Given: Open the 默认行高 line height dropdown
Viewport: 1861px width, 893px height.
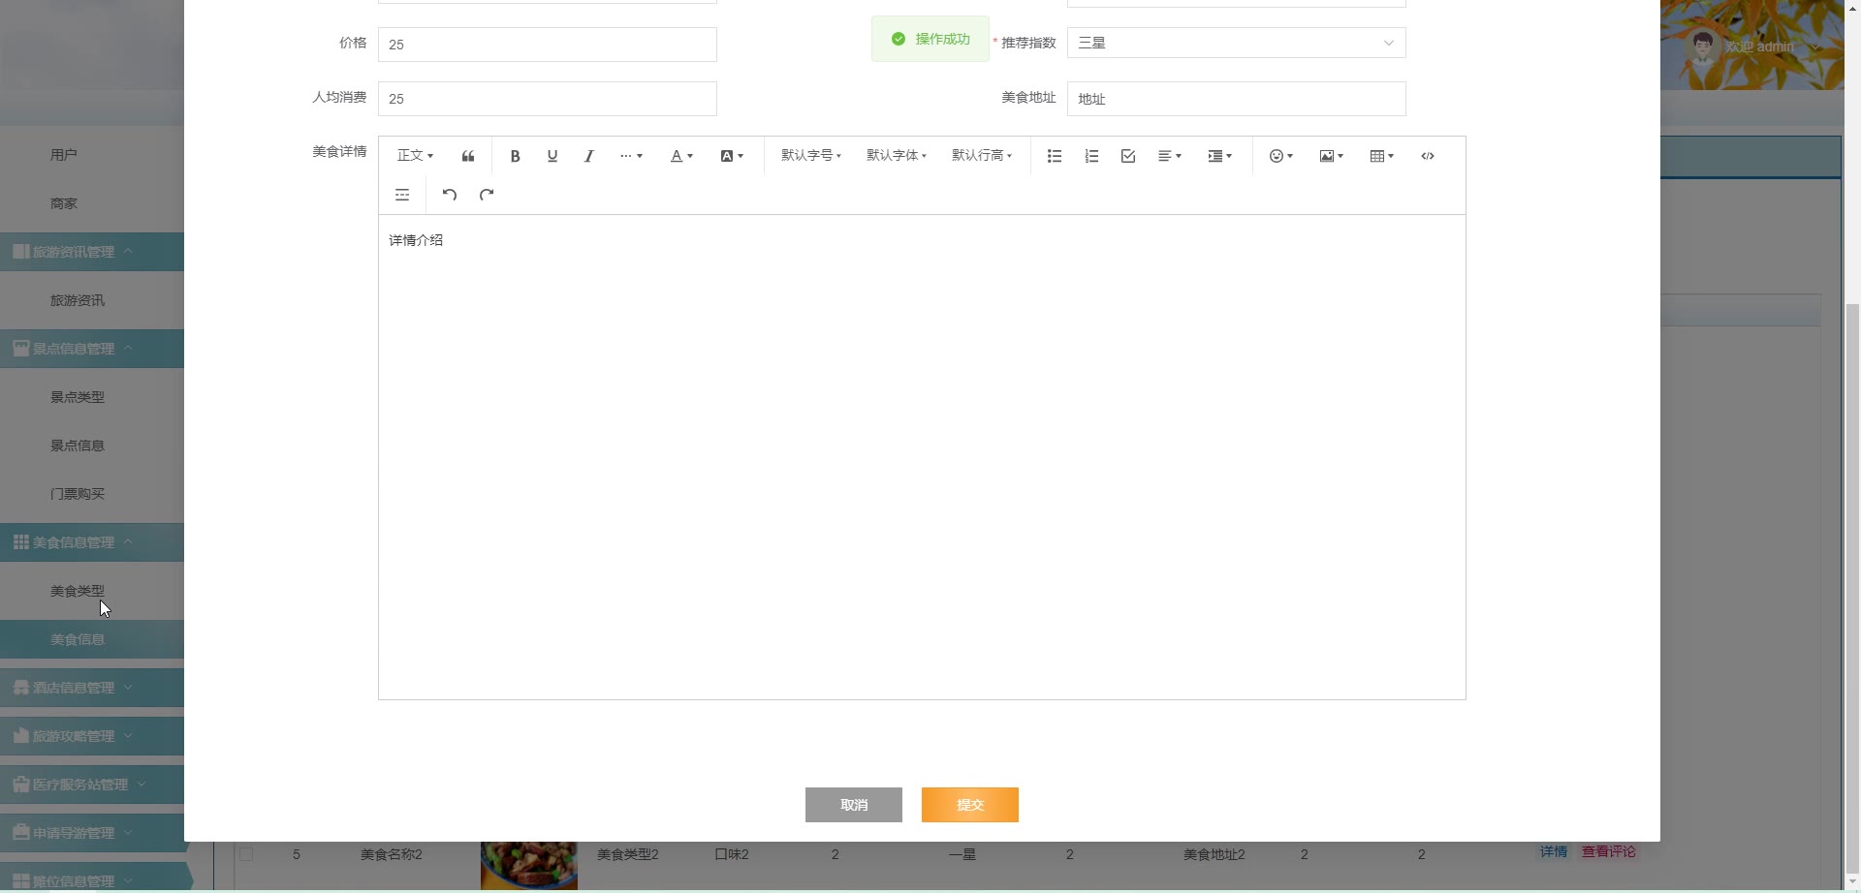Looking at the screenshot, I should (x=982, y=156).
